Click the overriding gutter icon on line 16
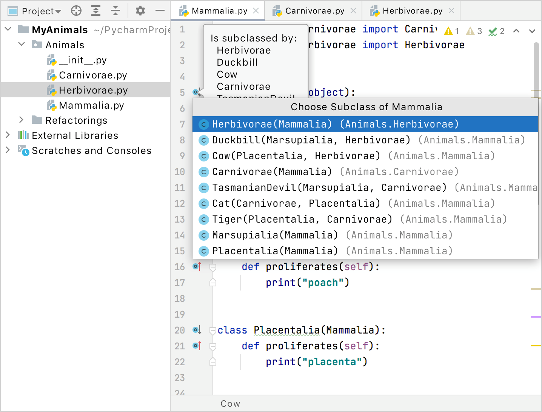The image size is (542, 412). [x=197, y=267]
